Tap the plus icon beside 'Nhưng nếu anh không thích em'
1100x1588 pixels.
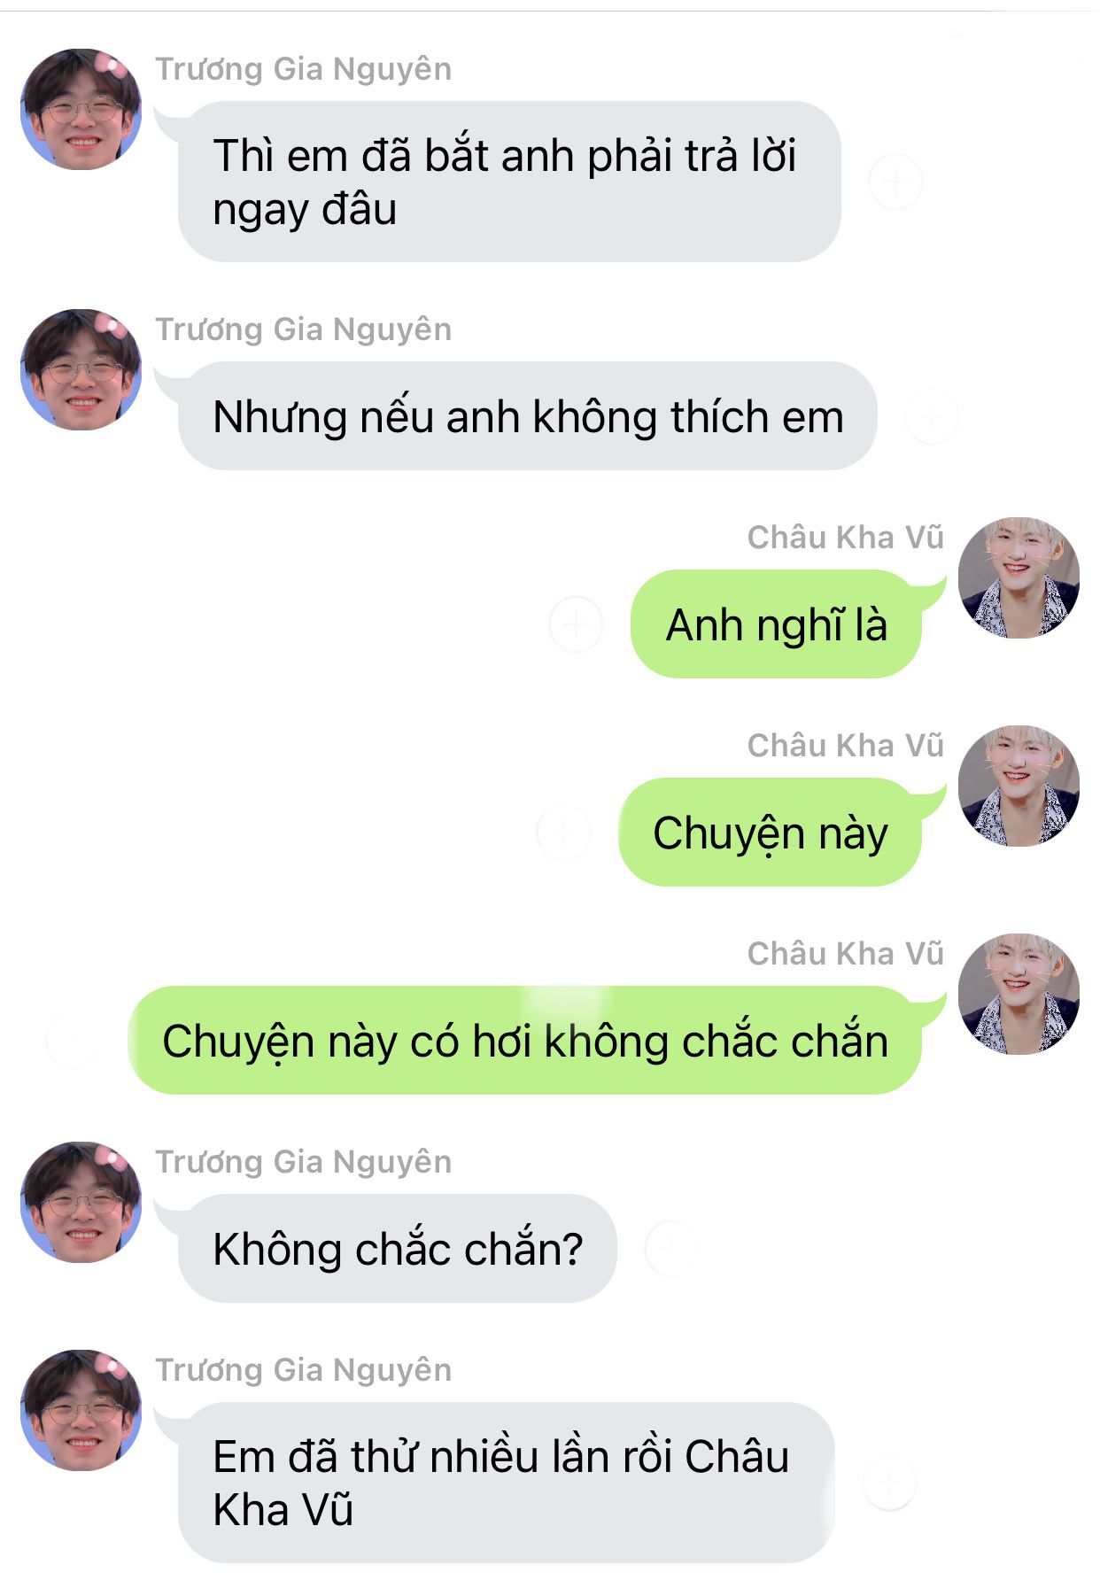(x=932, y=416)
